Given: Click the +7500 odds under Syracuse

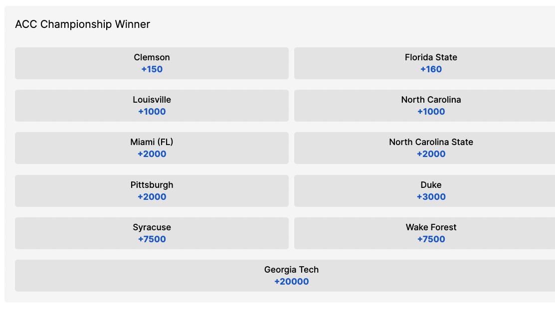Looking at the screenshot, I should 152,239.
